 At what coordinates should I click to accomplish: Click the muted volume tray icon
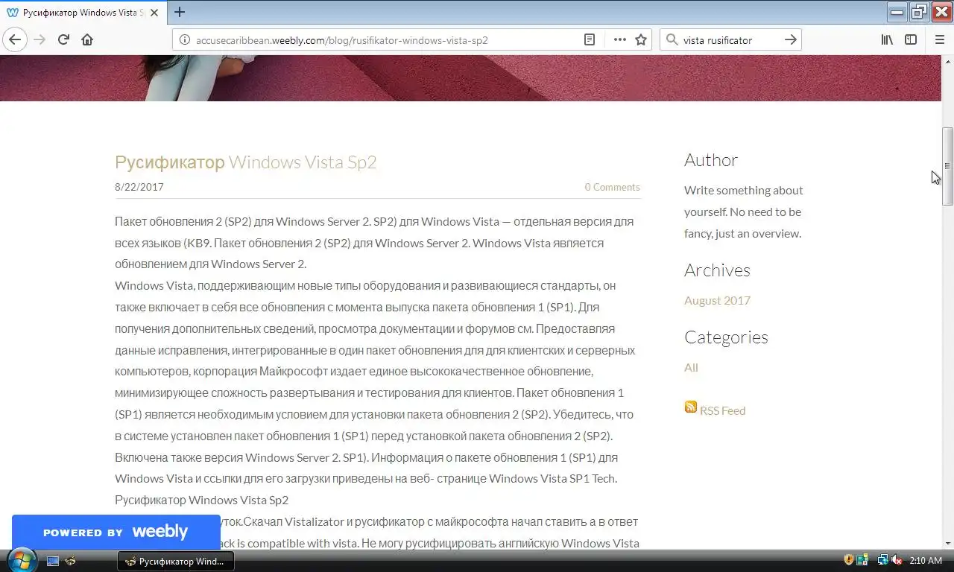tap(897, 560)
